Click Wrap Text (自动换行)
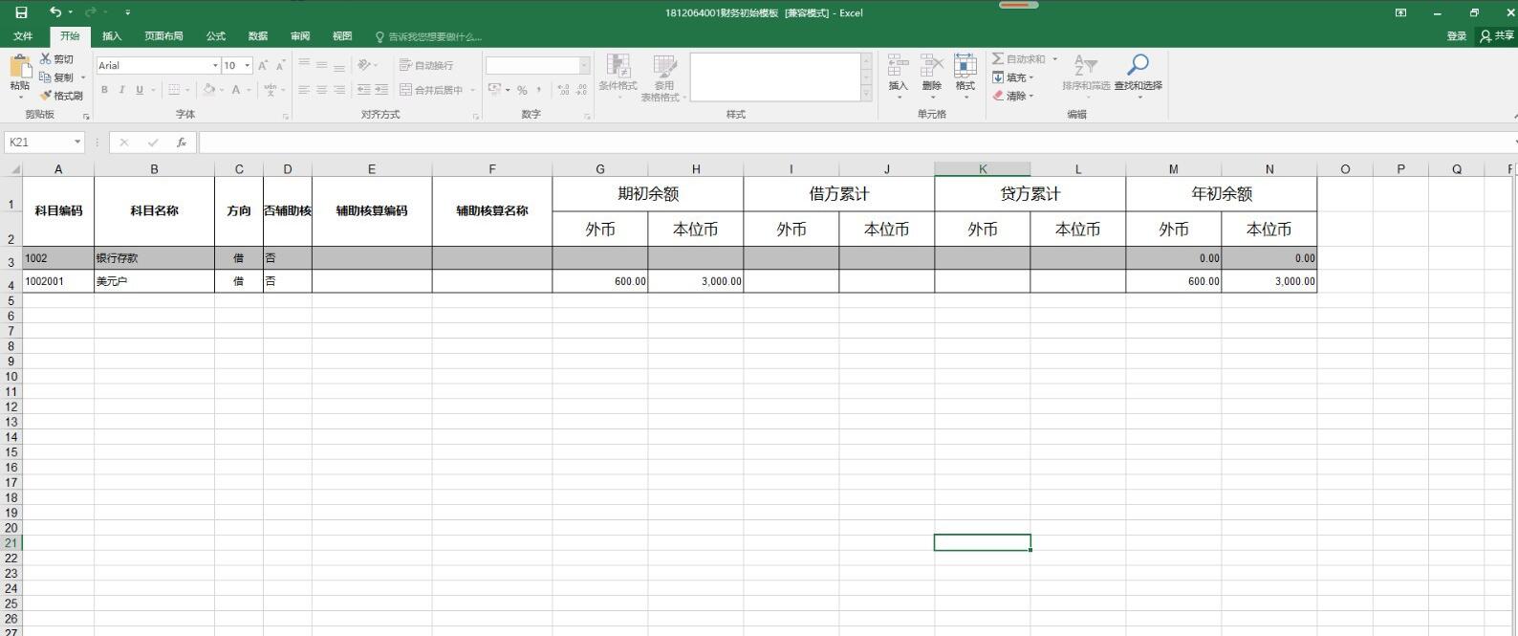1518x636 pixels. click(x=426, y=65)
